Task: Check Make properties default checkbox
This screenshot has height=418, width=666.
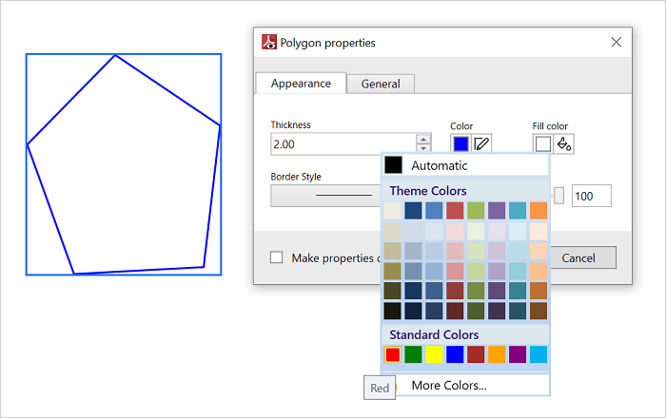Action: tap(277, 257)
